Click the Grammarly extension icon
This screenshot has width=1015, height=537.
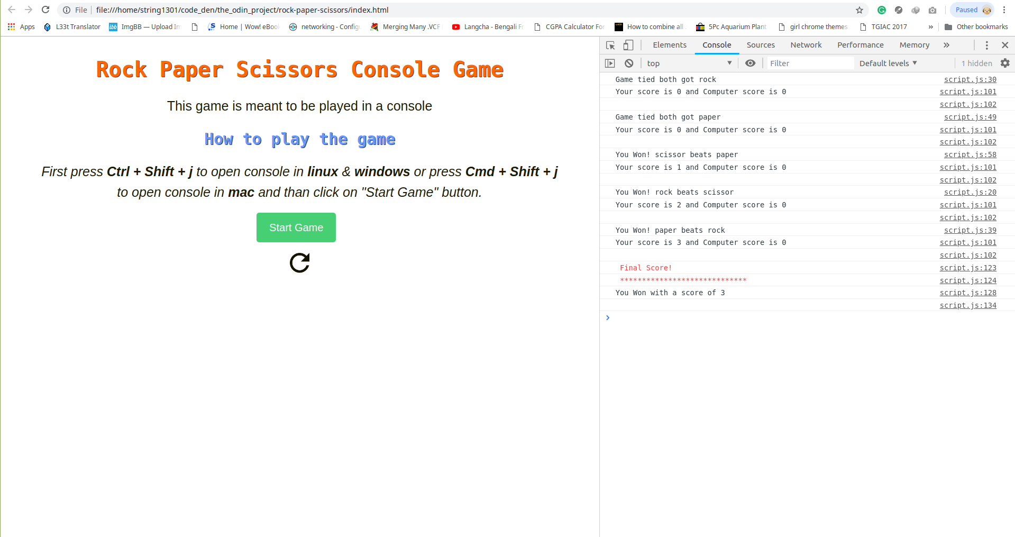[881, 10]
